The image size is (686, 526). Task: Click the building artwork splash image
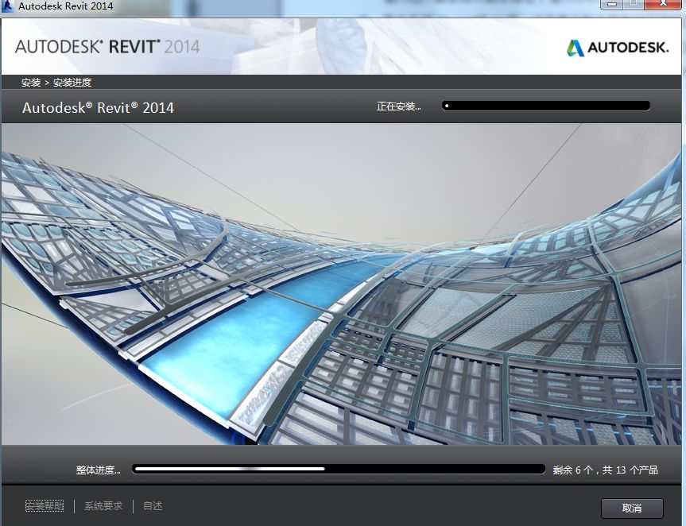coord(341,284)
